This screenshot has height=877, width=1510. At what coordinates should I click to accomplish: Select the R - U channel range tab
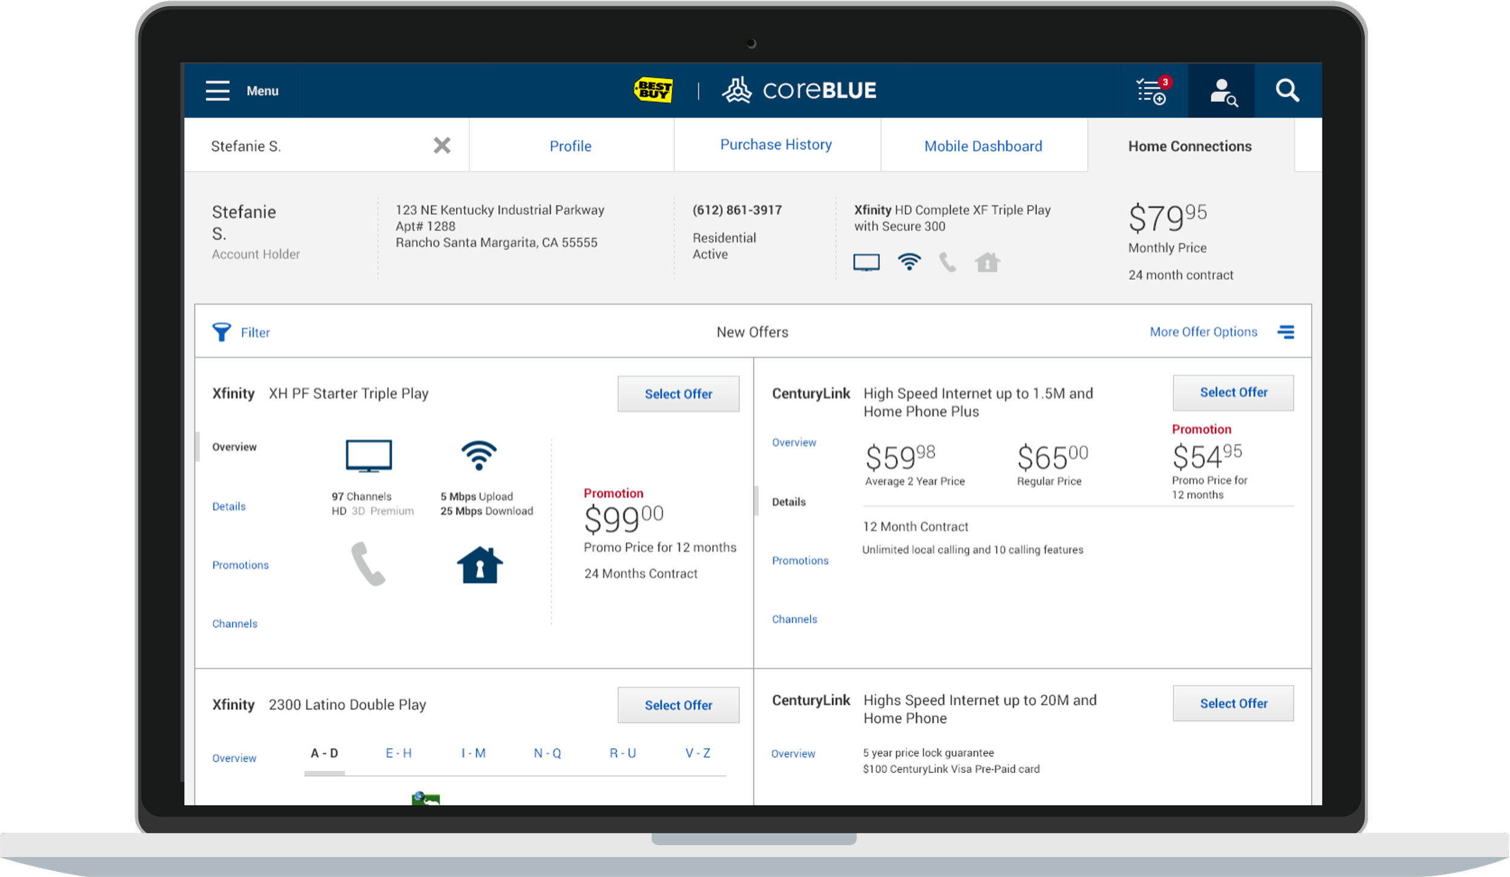click(x=623, y=753)
